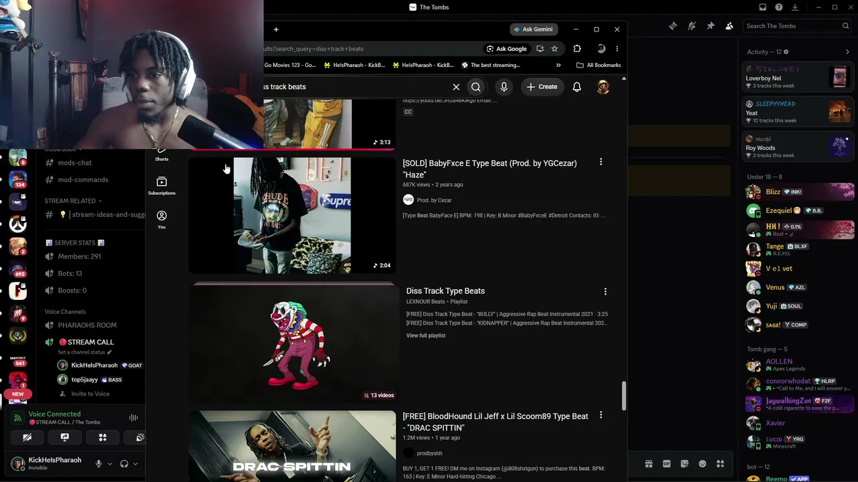Clear the YouTube search box with X

coord(456,87)
